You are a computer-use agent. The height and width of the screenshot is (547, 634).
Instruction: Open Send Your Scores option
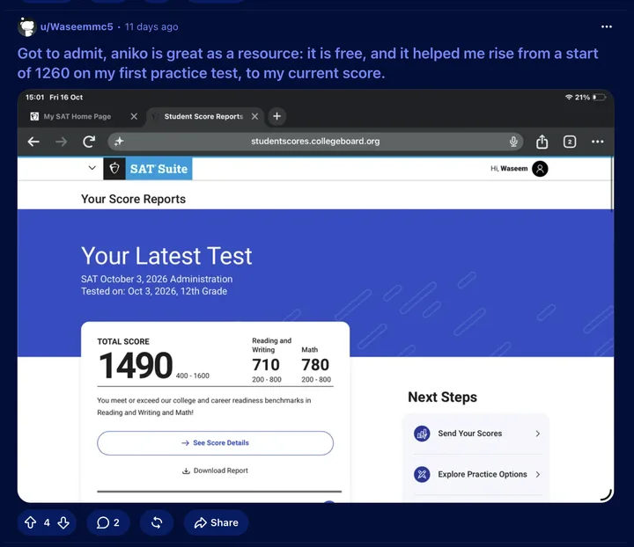476,434
